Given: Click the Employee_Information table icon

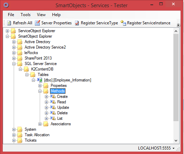Looking at the screenshot, I should click(x=40, y=80).
